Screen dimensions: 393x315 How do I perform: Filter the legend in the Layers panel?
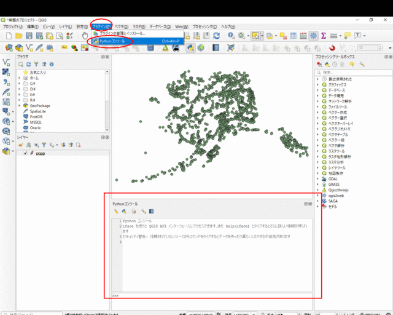click(x=44, y=145)
